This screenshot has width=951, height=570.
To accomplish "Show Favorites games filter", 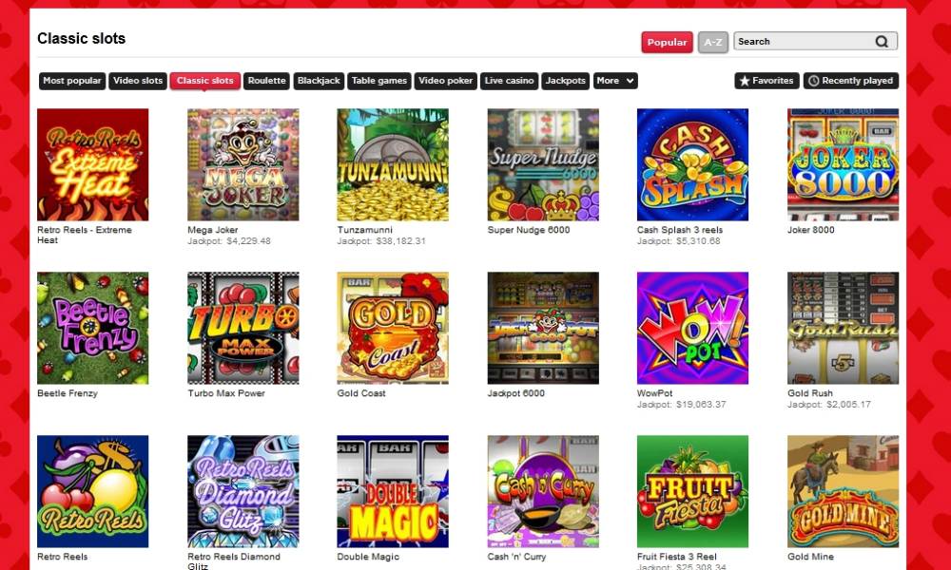I will (767, 81).
